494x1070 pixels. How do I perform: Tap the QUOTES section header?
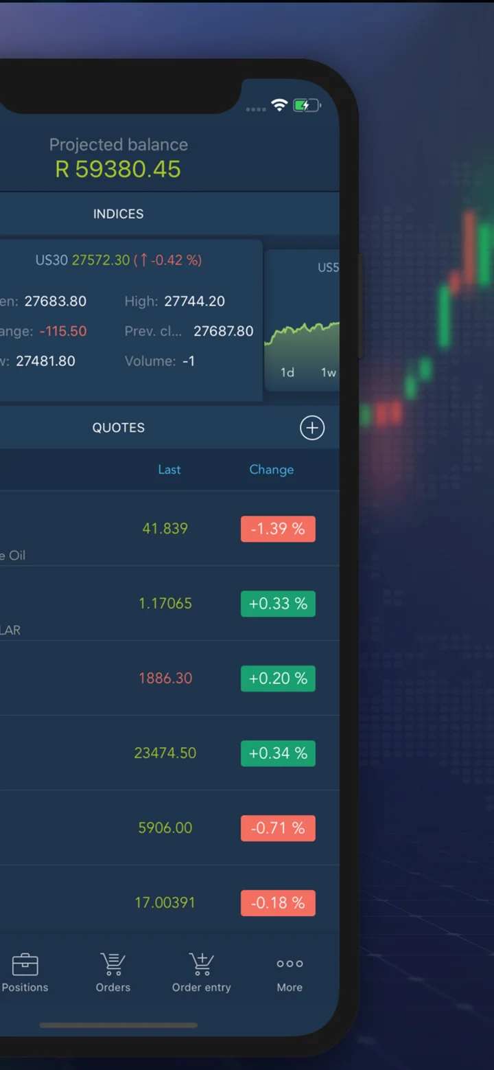point(119,428)
